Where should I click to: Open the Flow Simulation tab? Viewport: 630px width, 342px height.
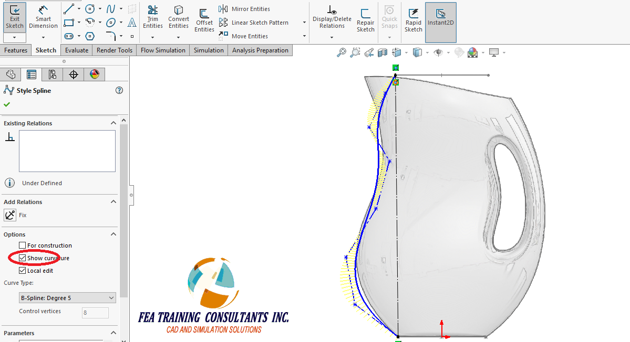point(163,50)
